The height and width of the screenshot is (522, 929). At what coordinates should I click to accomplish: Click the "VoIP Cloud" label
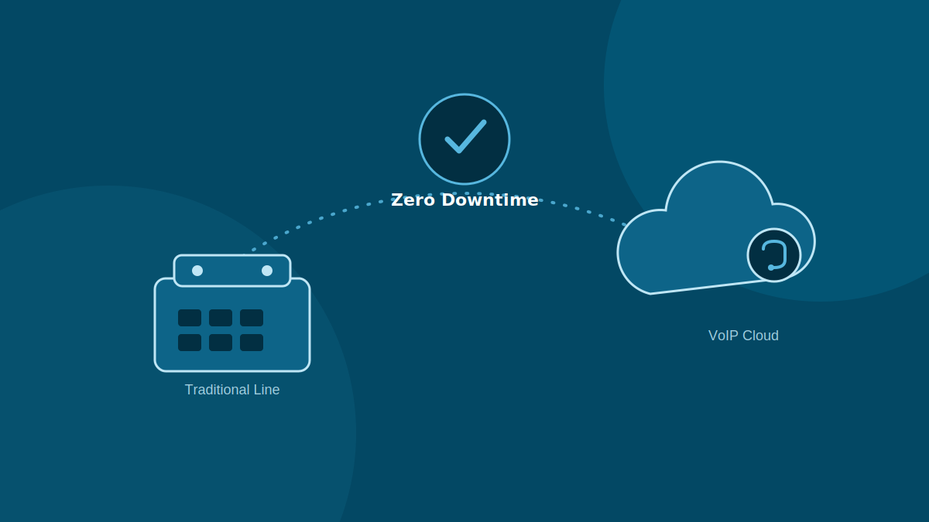pyautogui.click(x=743, y=336)
